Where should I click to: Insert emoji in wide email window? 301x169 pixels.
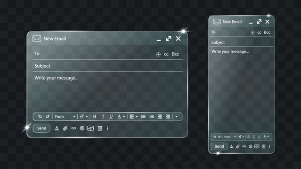tap(82, 128)
